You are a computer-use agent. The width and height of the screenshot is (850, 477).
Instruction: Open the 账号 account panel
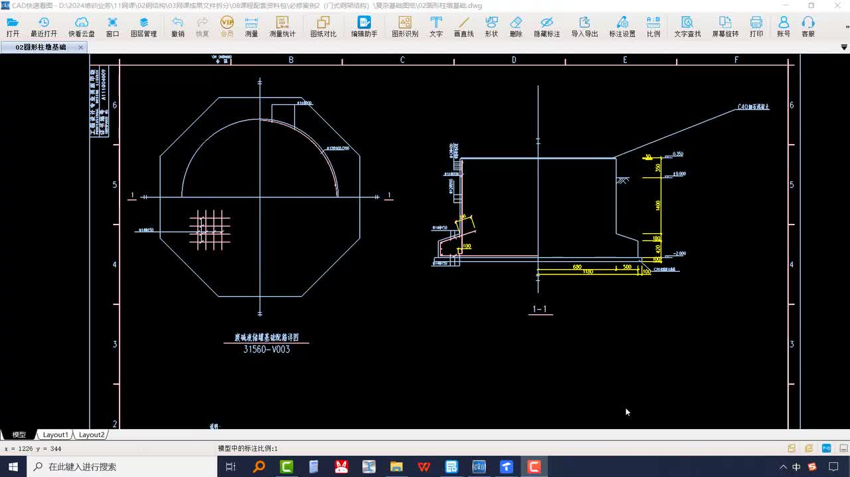[784, 27]
